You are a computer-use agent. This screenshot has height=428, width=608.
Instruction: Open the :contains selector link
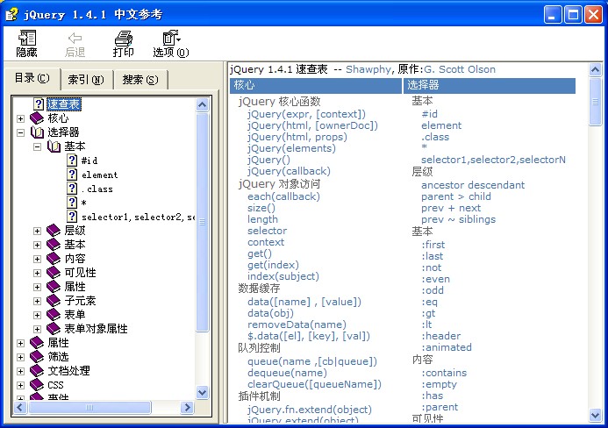pyautogui.click(x=444, y=373)
